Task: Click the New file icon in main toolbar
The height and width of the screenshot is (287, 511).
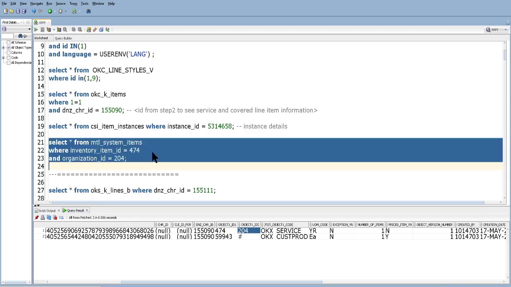Action: (6, 11)
